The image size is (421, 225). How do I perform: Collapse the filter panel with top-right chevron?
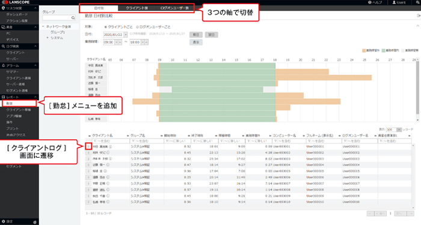pos(417,26)
